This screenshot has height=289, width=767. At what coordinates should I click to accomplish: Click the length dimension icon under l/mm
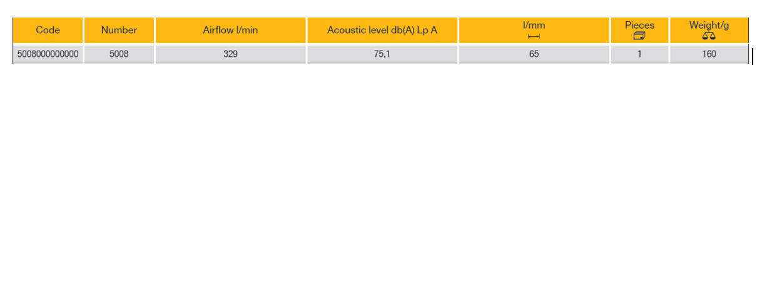pos(534,36)
